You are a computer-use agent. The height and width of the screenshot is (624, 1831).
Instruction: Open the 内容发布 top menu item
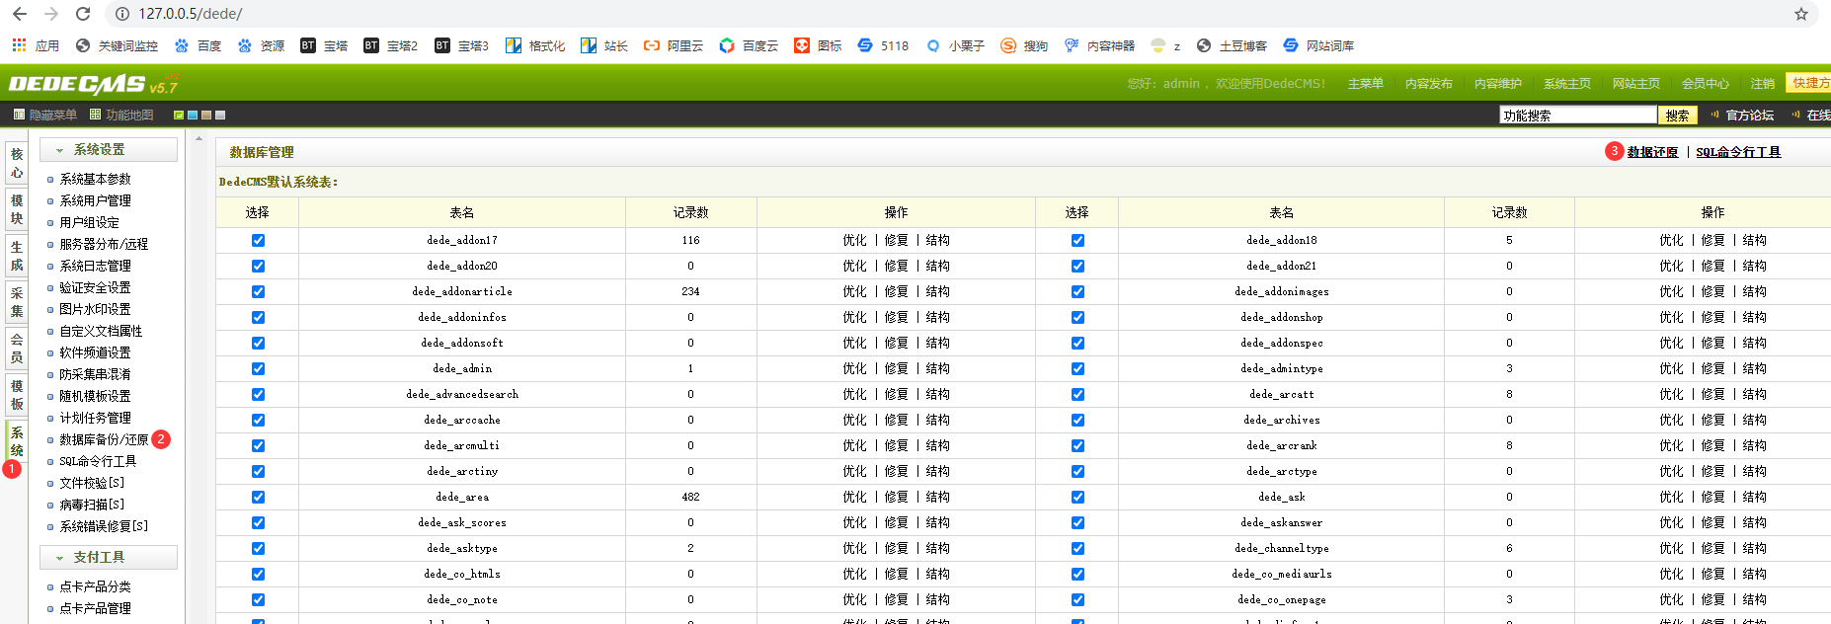(x=1428, y=84)
